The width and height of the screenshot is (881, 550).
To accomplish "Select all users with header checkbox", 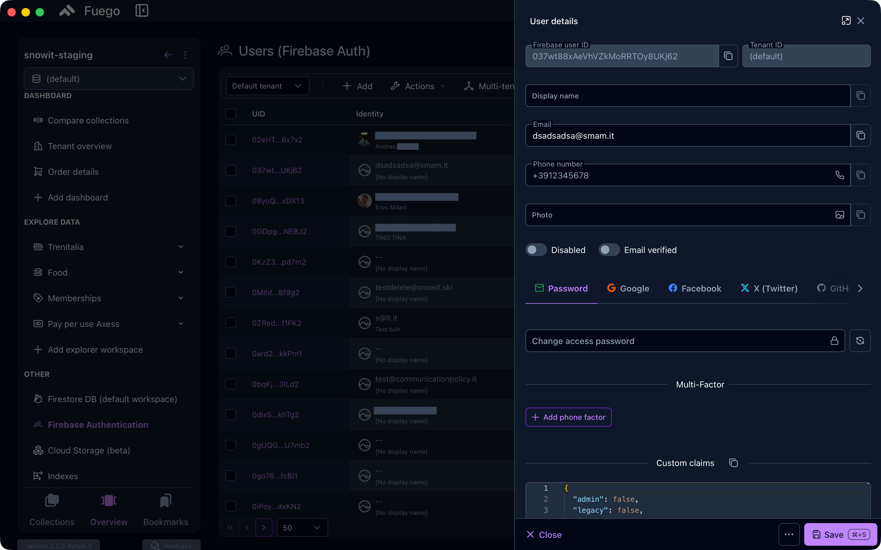I will click(231, 114).
